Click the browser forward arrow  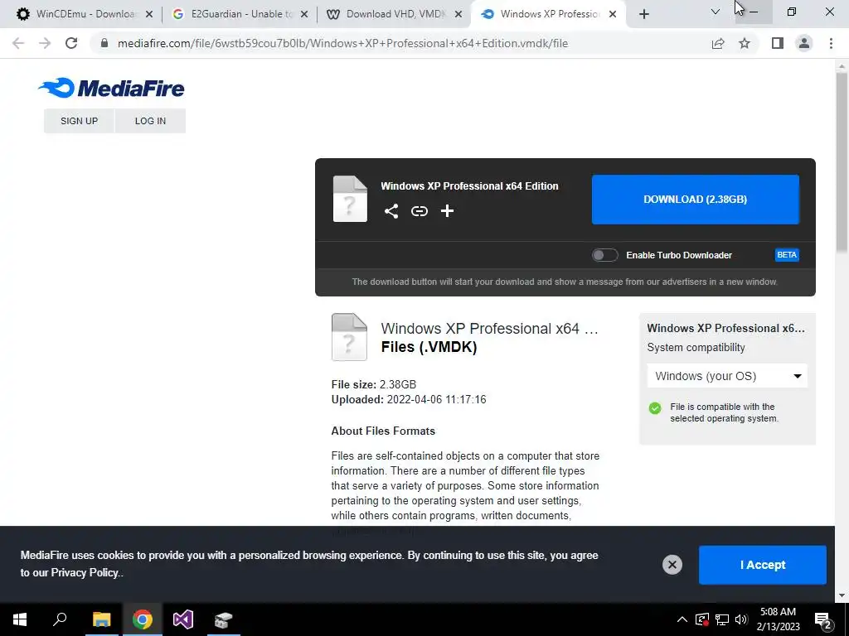45,43
